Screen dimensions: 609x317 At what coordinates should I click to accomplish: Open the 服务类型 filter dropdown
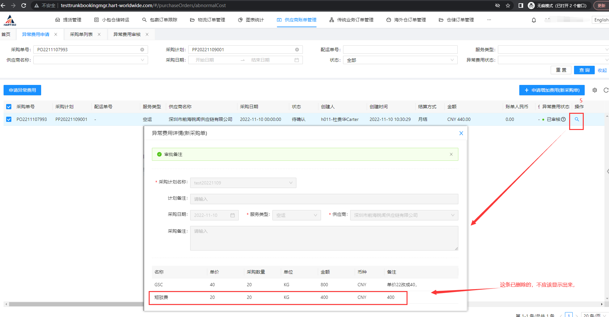(x=553, y=50)
